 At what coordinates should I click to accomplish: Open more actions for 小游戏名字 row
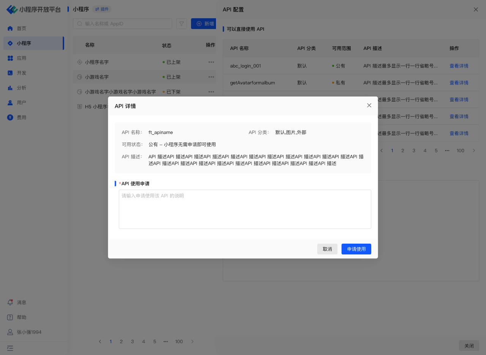[x=211, y=77]
